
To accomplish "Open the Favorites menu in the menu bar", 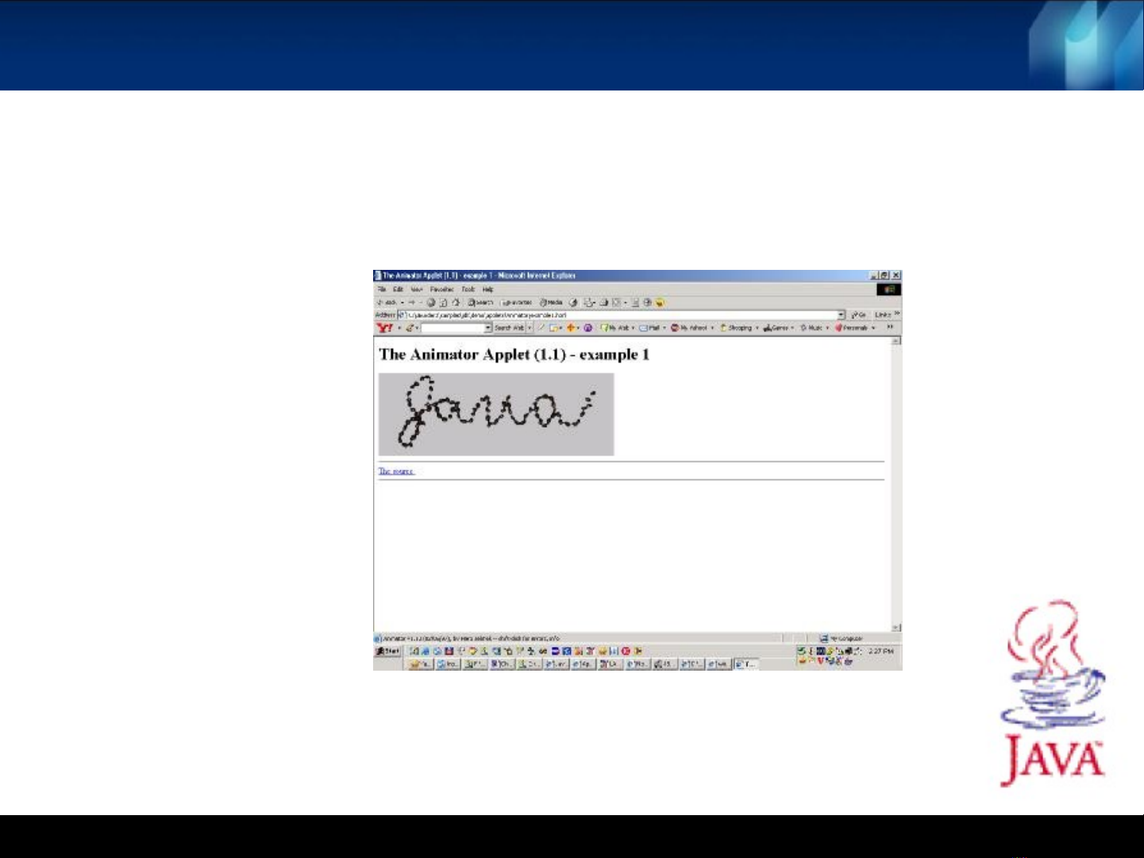I will [441, 290].
